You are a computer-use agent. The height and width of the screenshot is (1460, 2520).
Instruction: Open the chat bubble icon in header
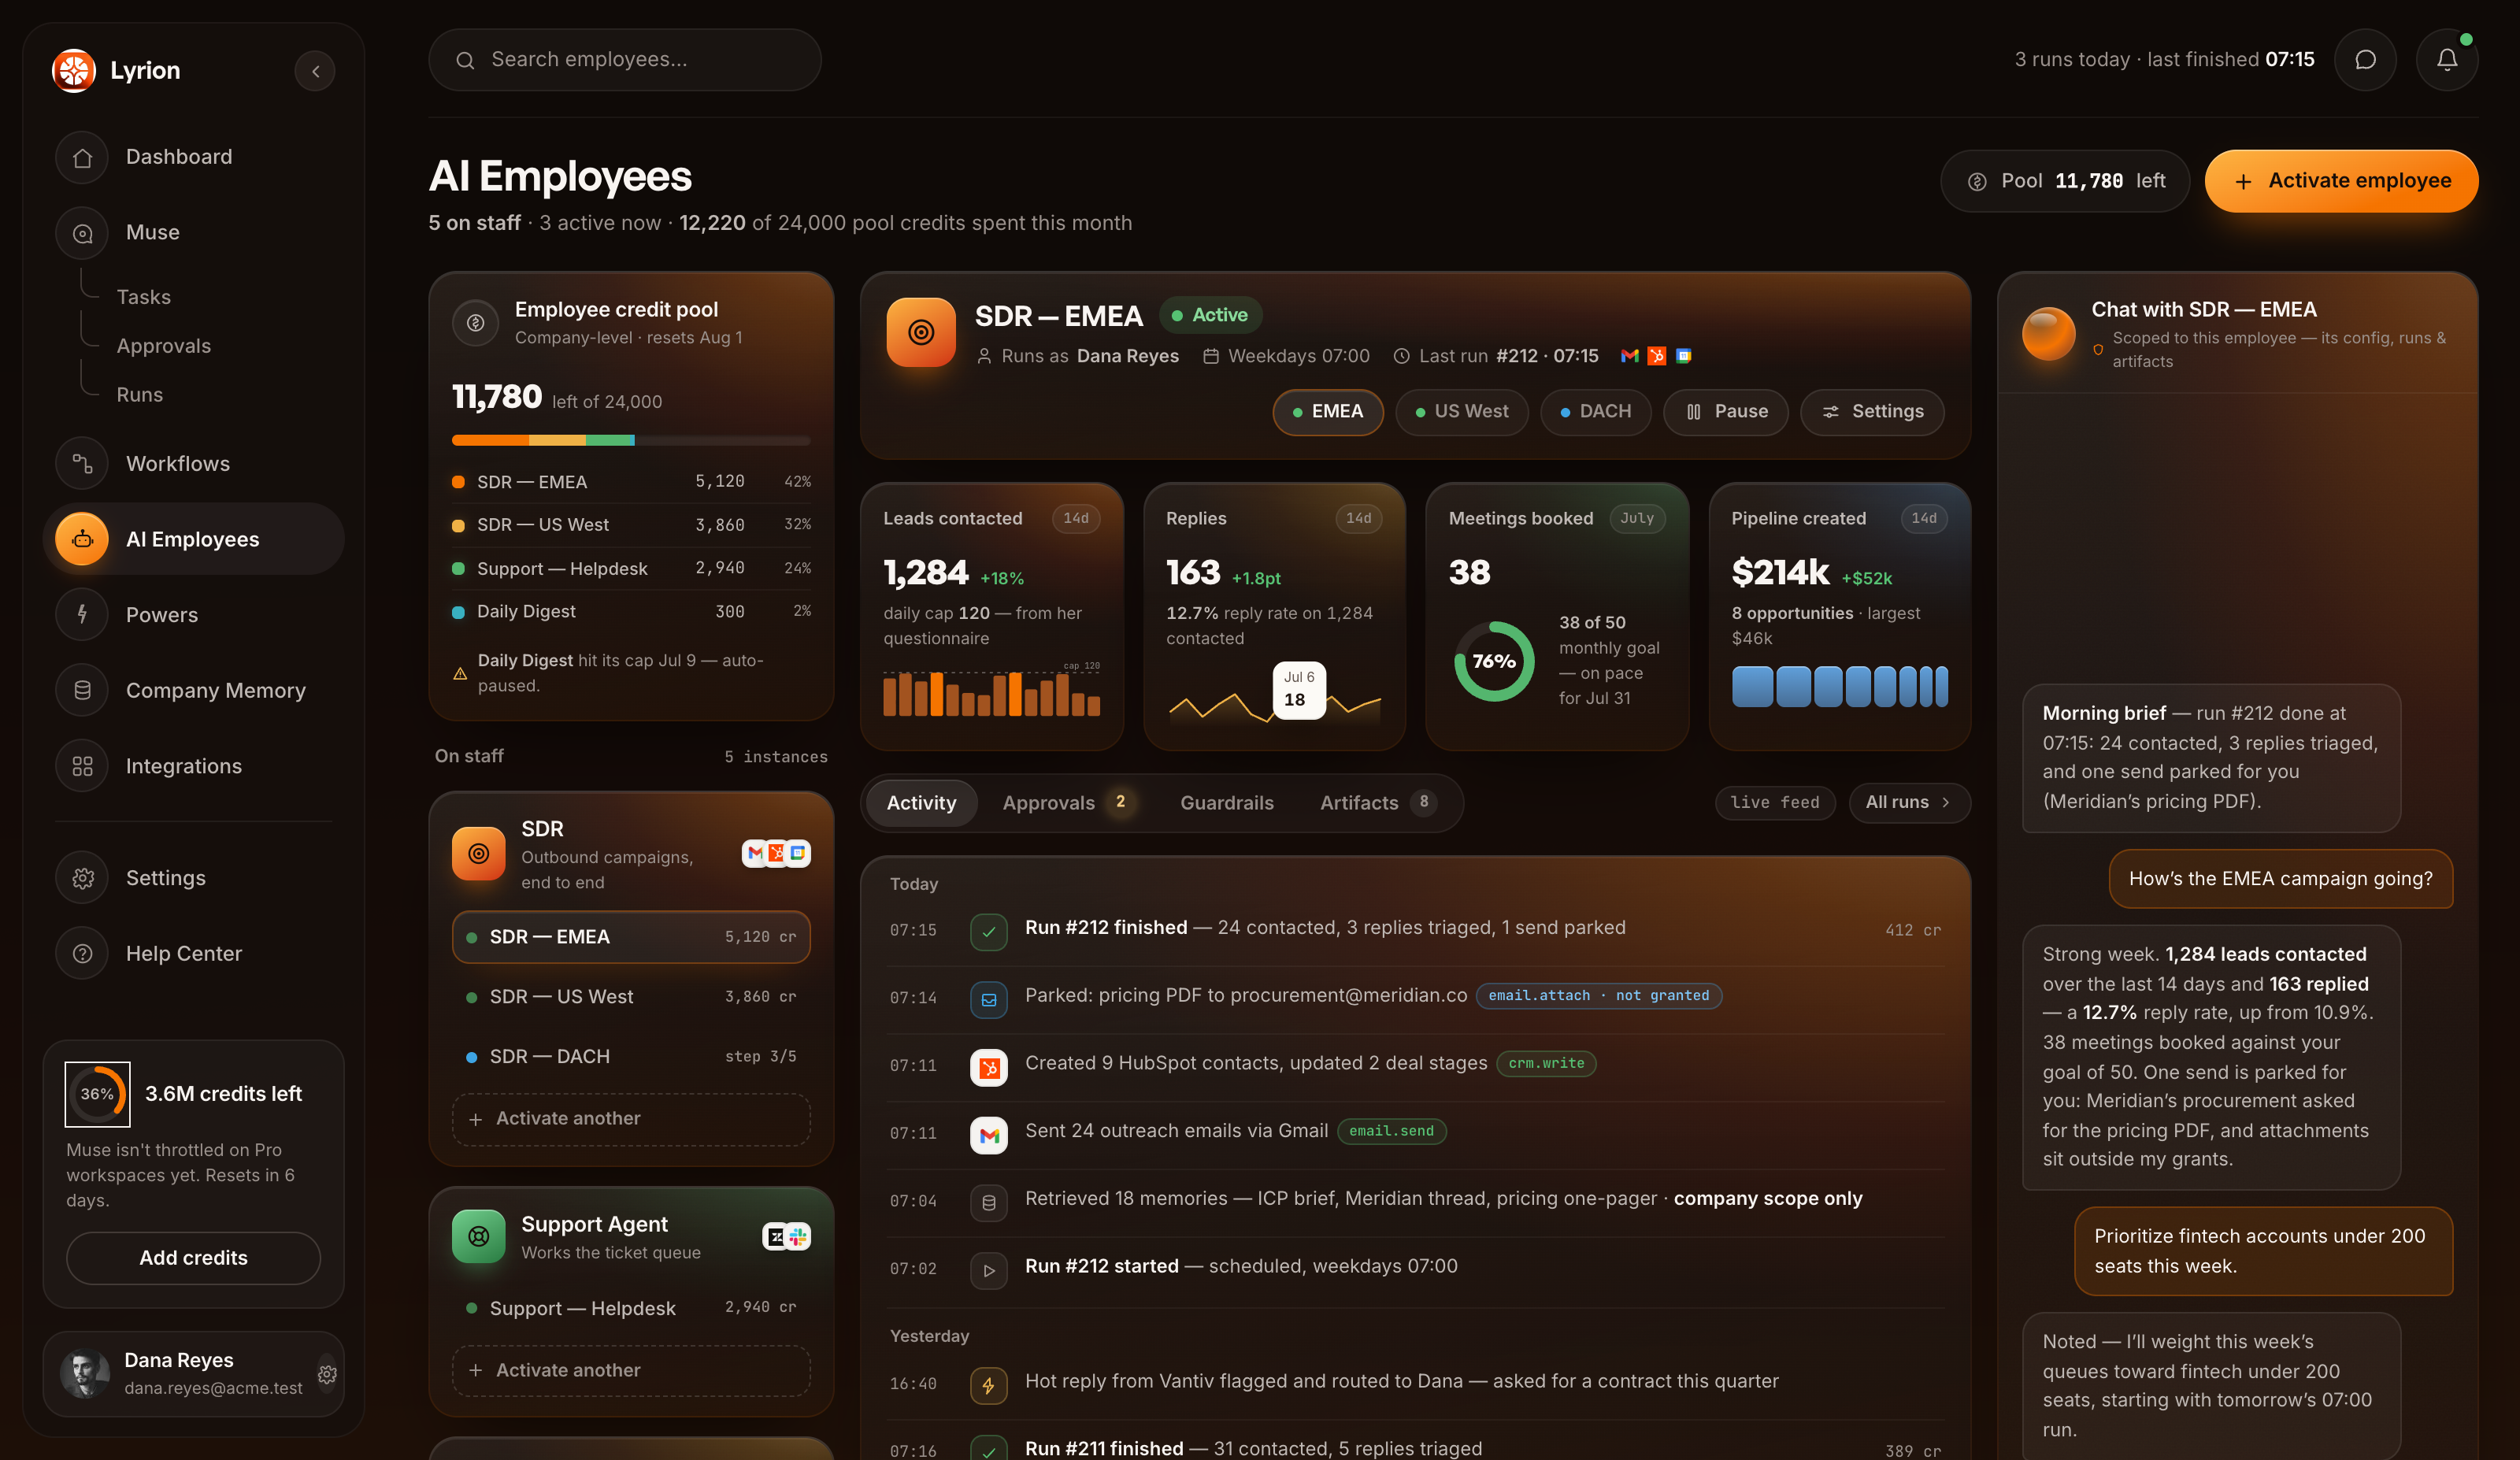click(2365, 60)
